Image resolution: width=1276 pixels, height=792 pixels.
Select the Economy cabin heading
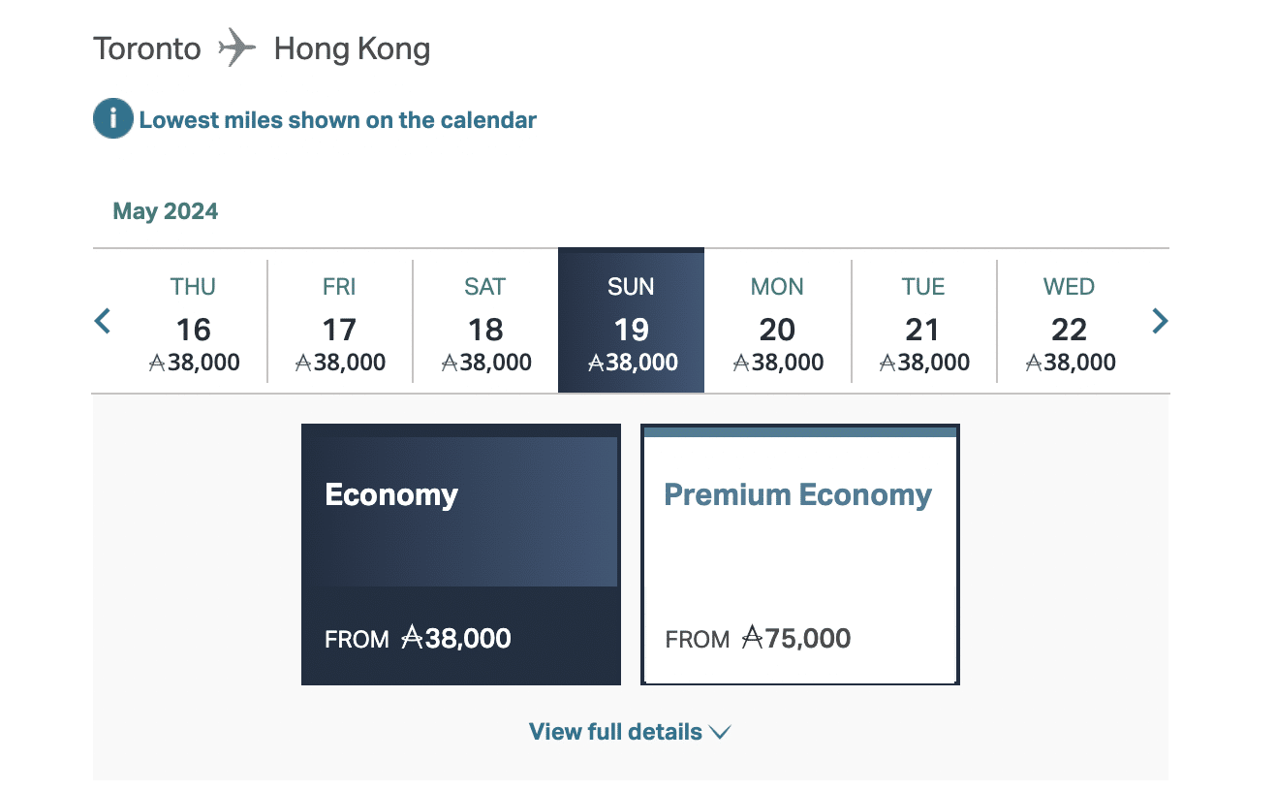point(391,495)
